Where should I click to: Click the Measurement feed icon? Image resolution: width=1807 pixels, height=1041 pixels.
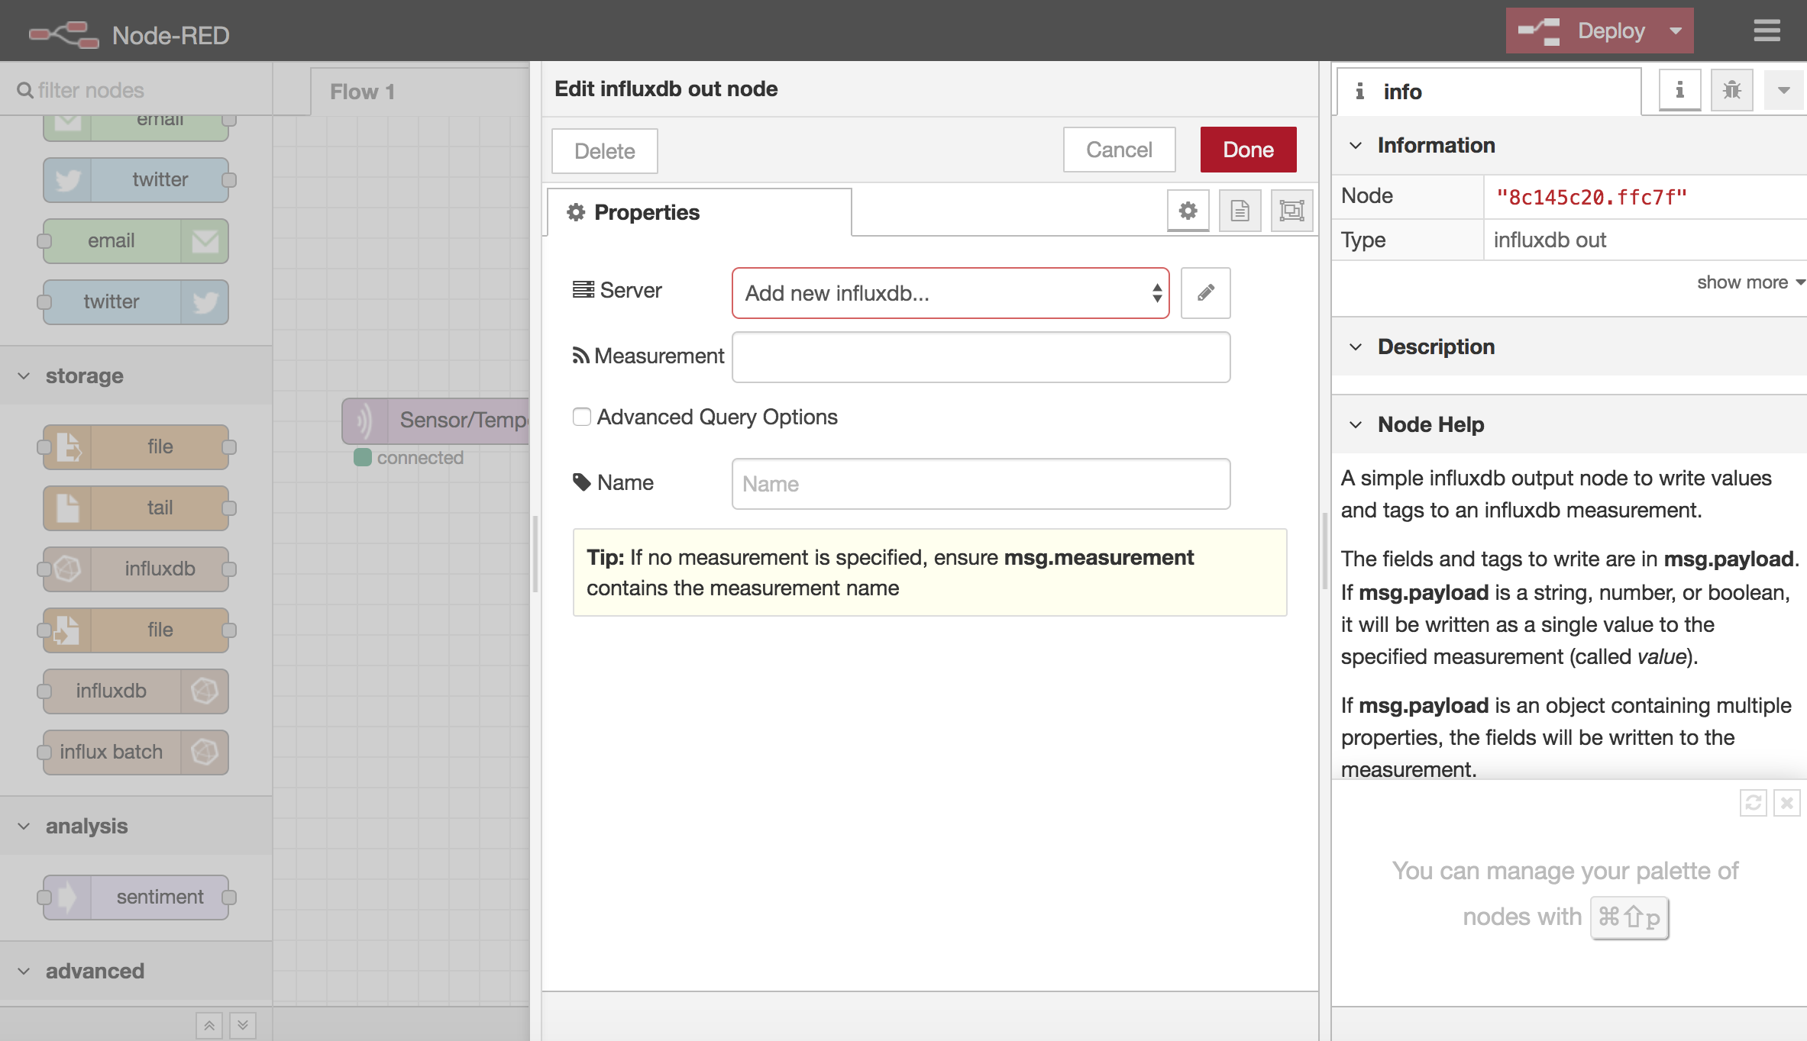point(581,356)
